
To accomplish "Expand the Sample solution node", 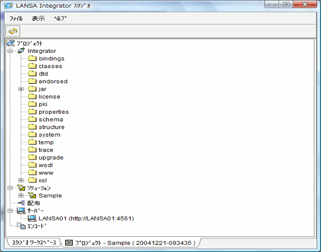I will pos(21,196).
